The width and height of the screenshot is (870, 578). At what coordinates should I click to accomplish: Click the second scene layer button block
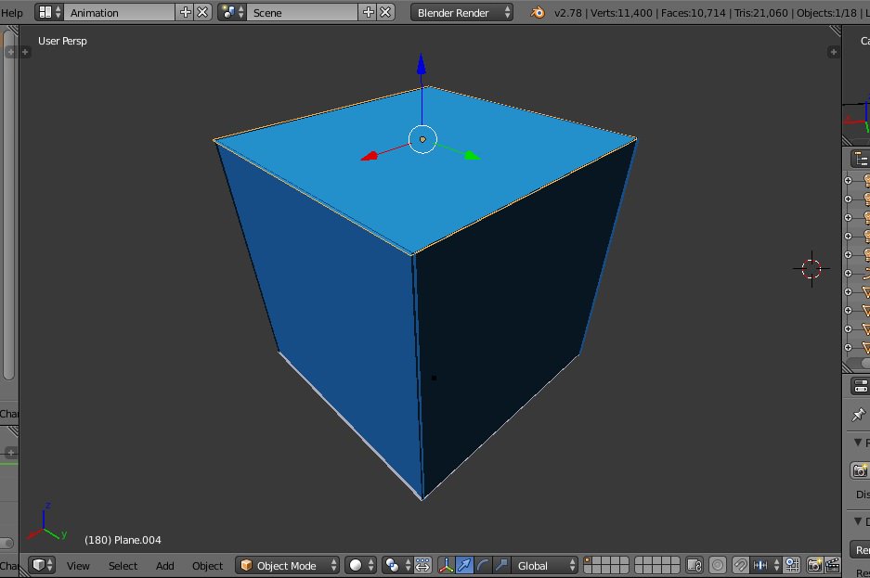click(657, 565)
